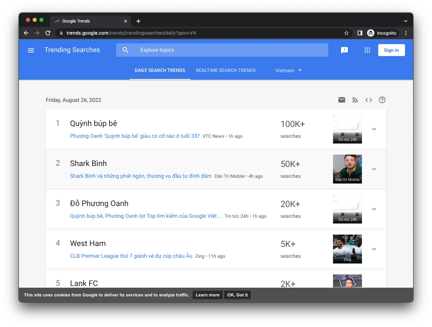Click the Friday, August 26, 2022 date
The height and width of the screenshot is (327, 432).
coord(73,100)
